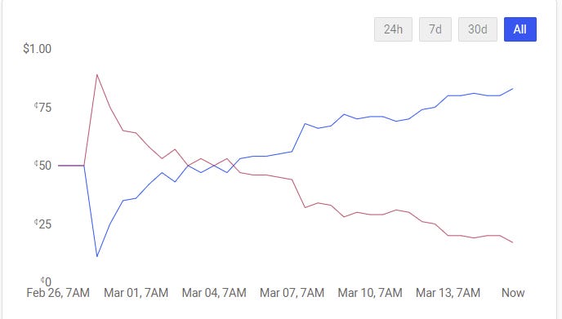Viewport: 562px width, 319px height.
Task: Click the Mar 01, 7AM axis label
Action: (136, 293)
